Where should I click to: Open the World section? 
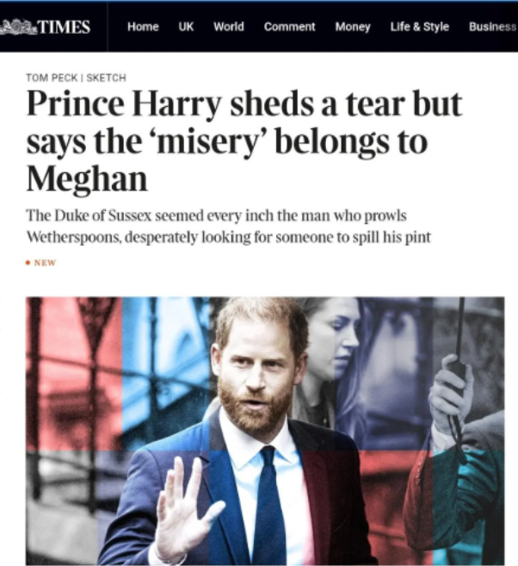point(229,27)
